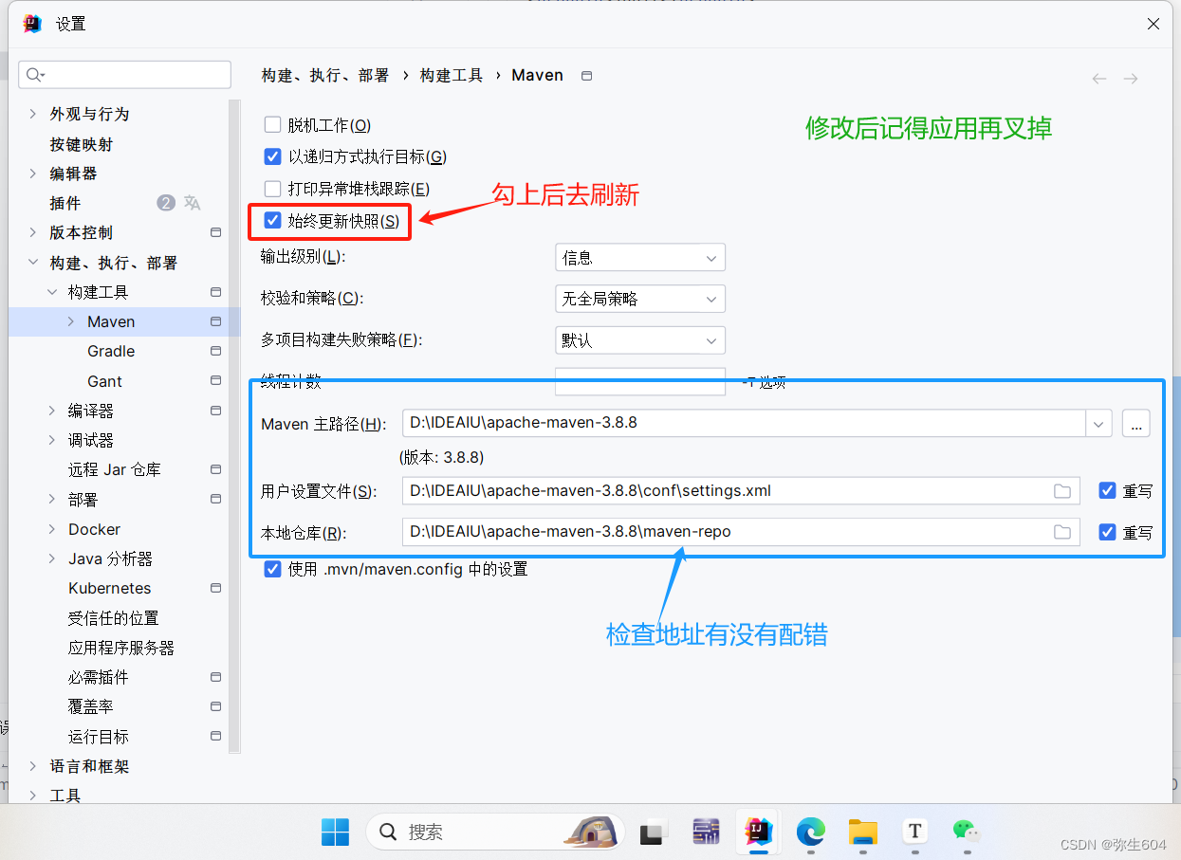Click the update badge 2 next to 插件
This screenshot has height=860, width=1181.
click(x=166, y=203)
